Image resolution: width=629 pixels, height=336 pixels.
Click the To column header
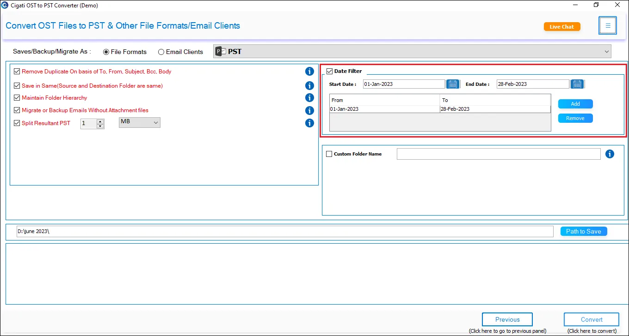pos(495,100)
